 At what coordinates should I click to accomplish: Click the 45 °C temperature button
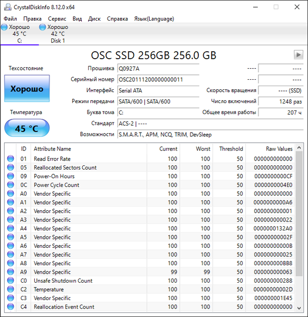tap(27, 128)
